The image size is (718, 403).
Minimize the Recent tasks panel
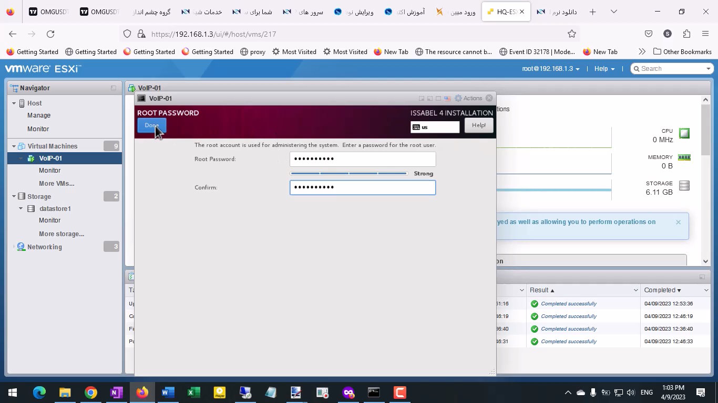coord(702,277)
